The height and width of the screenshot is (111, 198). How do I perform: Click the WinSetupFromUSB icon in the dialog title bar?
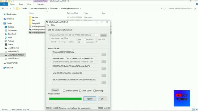47,22
